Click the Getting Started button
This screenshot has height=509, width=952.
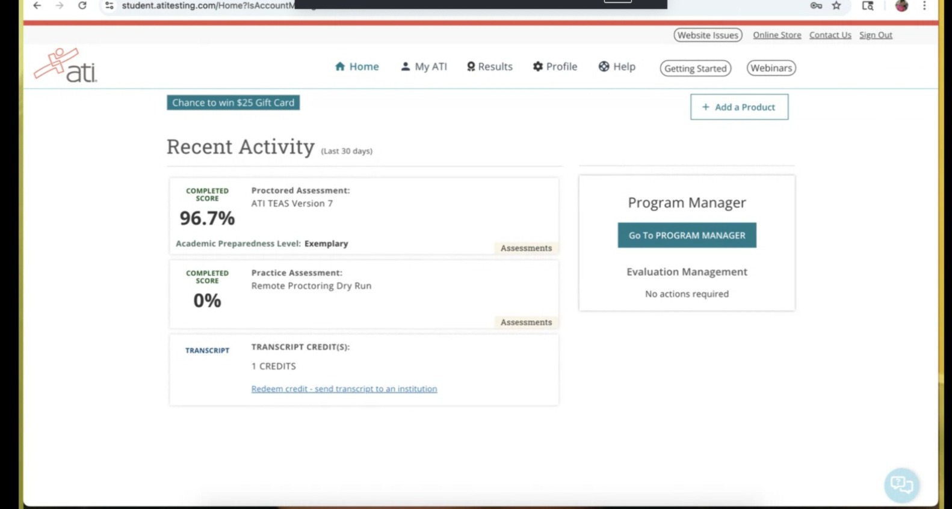click(696, 69)
